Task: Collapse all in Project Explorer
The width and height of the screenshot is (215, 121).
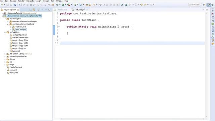Action: (31, 10)
